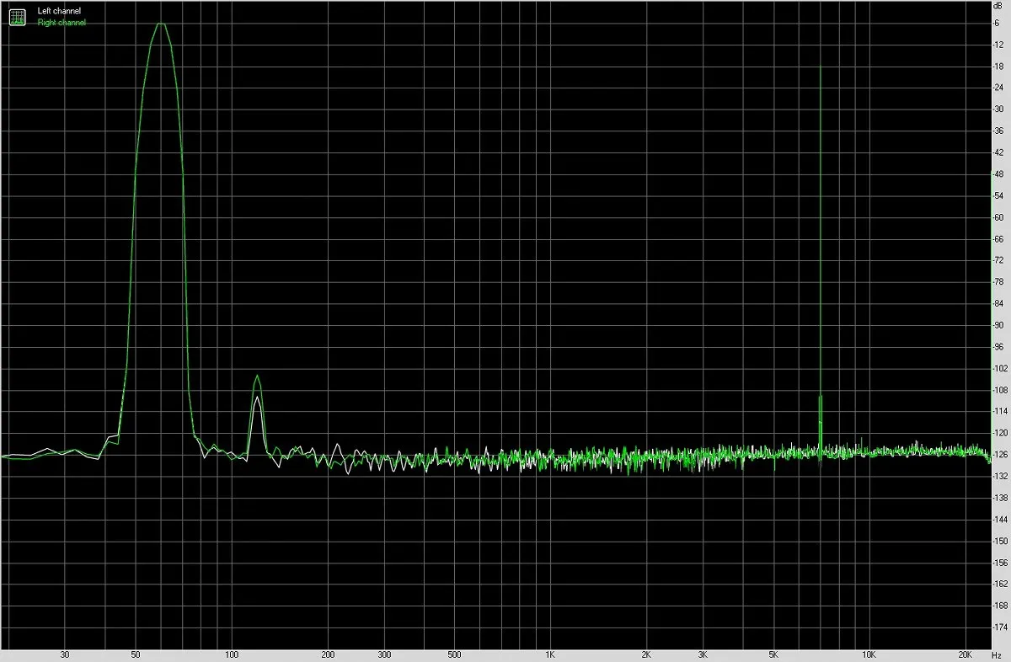Click the 50 label on the frequency axis
The image size is (1011, 662).
tap(136, 654)
